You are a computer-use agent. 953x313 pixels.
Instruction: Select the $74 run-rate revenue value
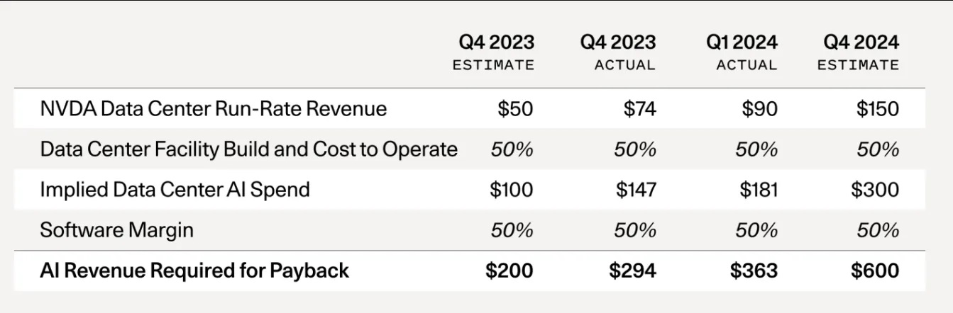point(639,108)
